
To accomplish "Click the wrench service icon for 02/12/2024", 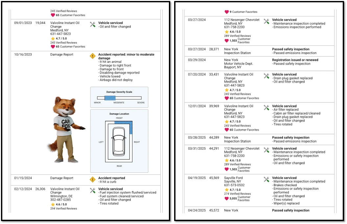I will [x=93, y=190].
